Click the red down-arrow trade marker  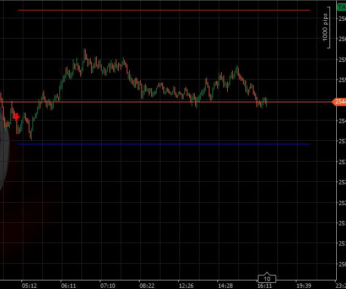tap(17, 116)
